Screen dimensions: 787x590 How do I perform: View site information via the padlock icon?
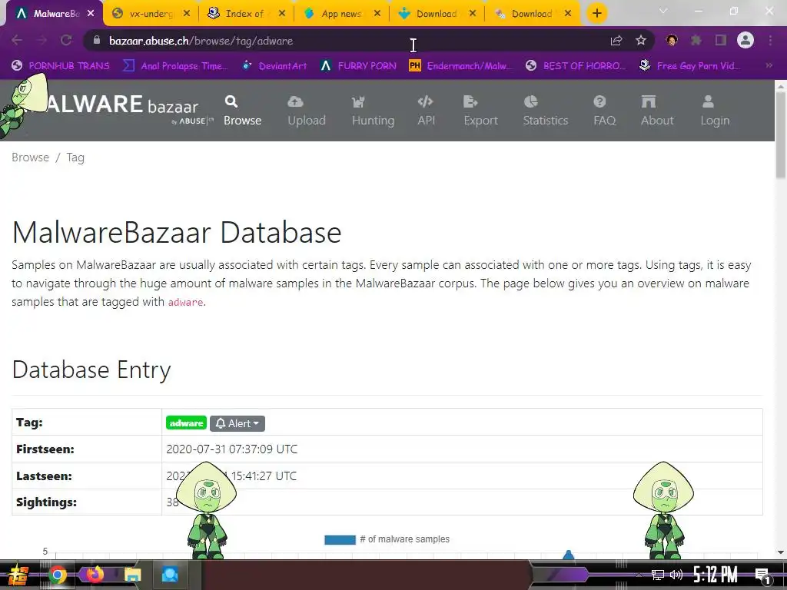[97, 41]
